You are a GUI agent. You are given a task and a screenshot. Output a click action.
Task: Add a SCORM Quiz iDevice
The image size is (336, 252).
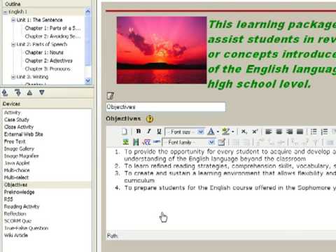17,221
